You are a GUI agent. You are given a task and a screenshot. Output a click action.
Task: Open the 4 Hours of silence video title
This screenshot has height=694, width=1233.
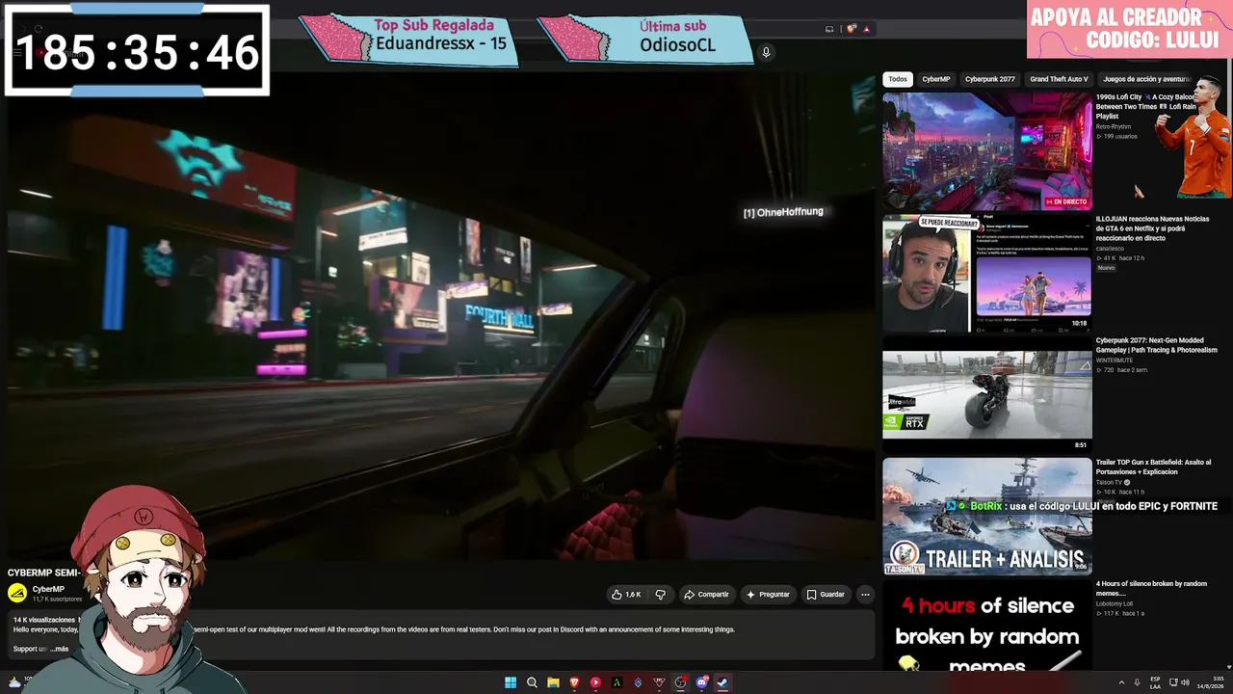click(1151, 588)
